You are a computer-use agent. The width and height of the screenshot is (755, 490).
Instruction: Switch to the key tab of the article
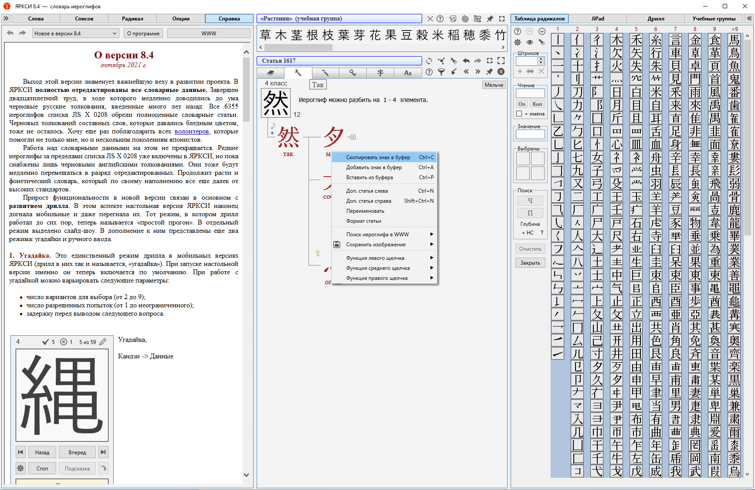(353, 73)
